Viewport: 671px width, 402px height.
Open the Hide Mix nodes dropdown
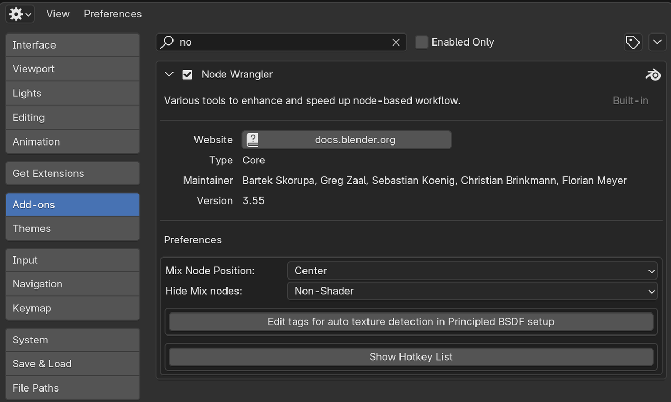(472, 291)
